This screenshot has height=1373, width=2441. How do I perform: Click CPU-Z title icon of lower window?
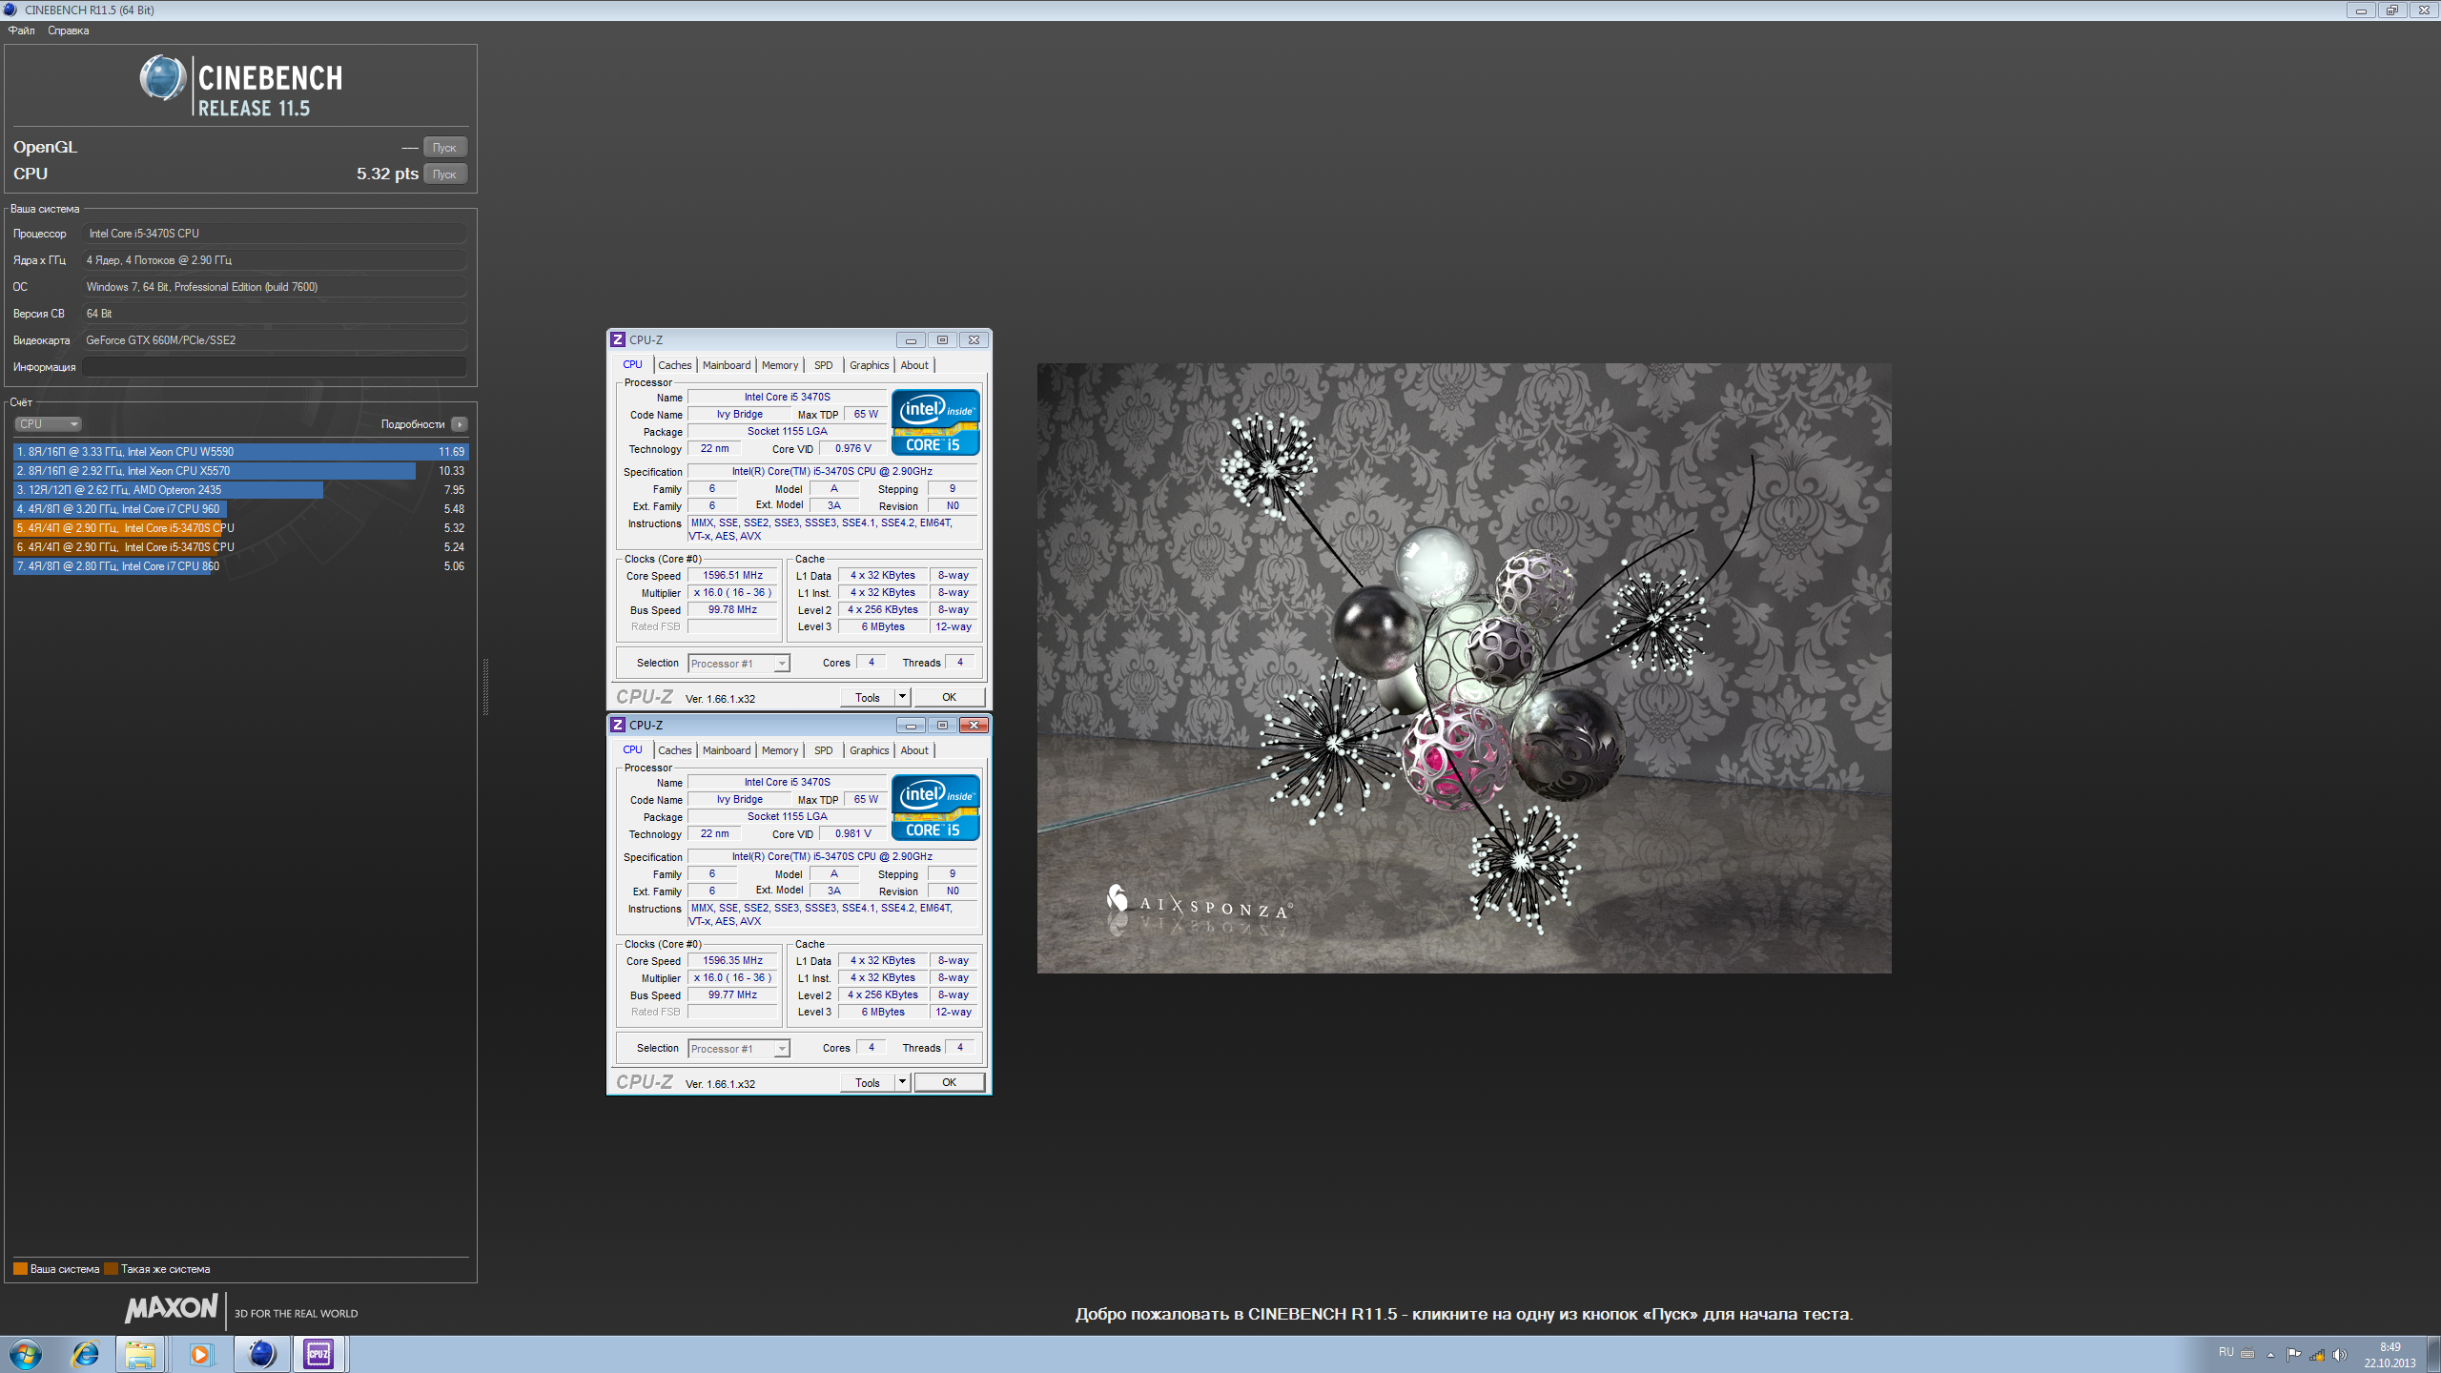click(x=618, y=725)
